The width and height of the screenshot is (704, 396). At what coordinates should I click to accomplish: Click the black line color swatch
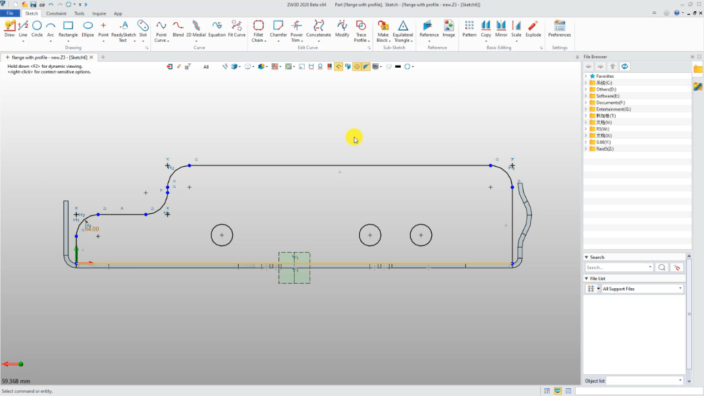click(x=398, y=67)
